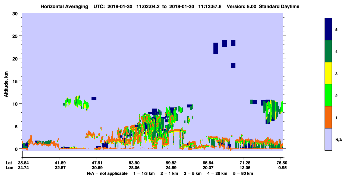Click the longitude value "13.06"

[x=244, y=168]
